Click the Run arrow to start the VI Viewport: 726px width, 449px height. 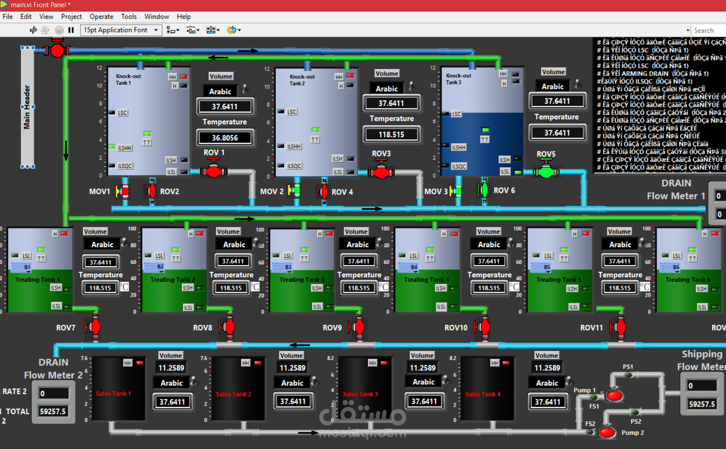tap(33, 30)
